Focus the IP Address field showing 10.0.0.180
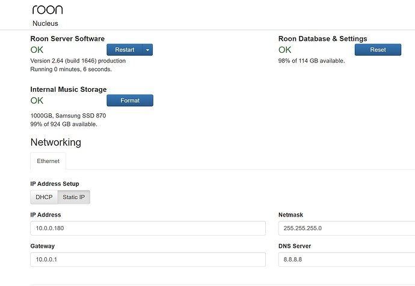The height and width of the screenshot is (286, 415). (147, 228)
